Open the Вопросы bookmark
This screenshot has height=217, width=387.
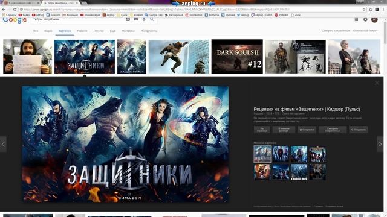pos(212,15)
